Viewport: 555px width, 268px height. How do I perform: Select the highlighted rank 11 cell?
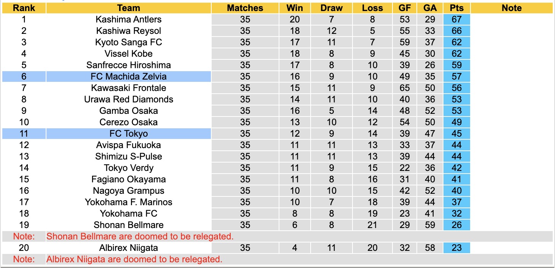click(x=24, y=134)
